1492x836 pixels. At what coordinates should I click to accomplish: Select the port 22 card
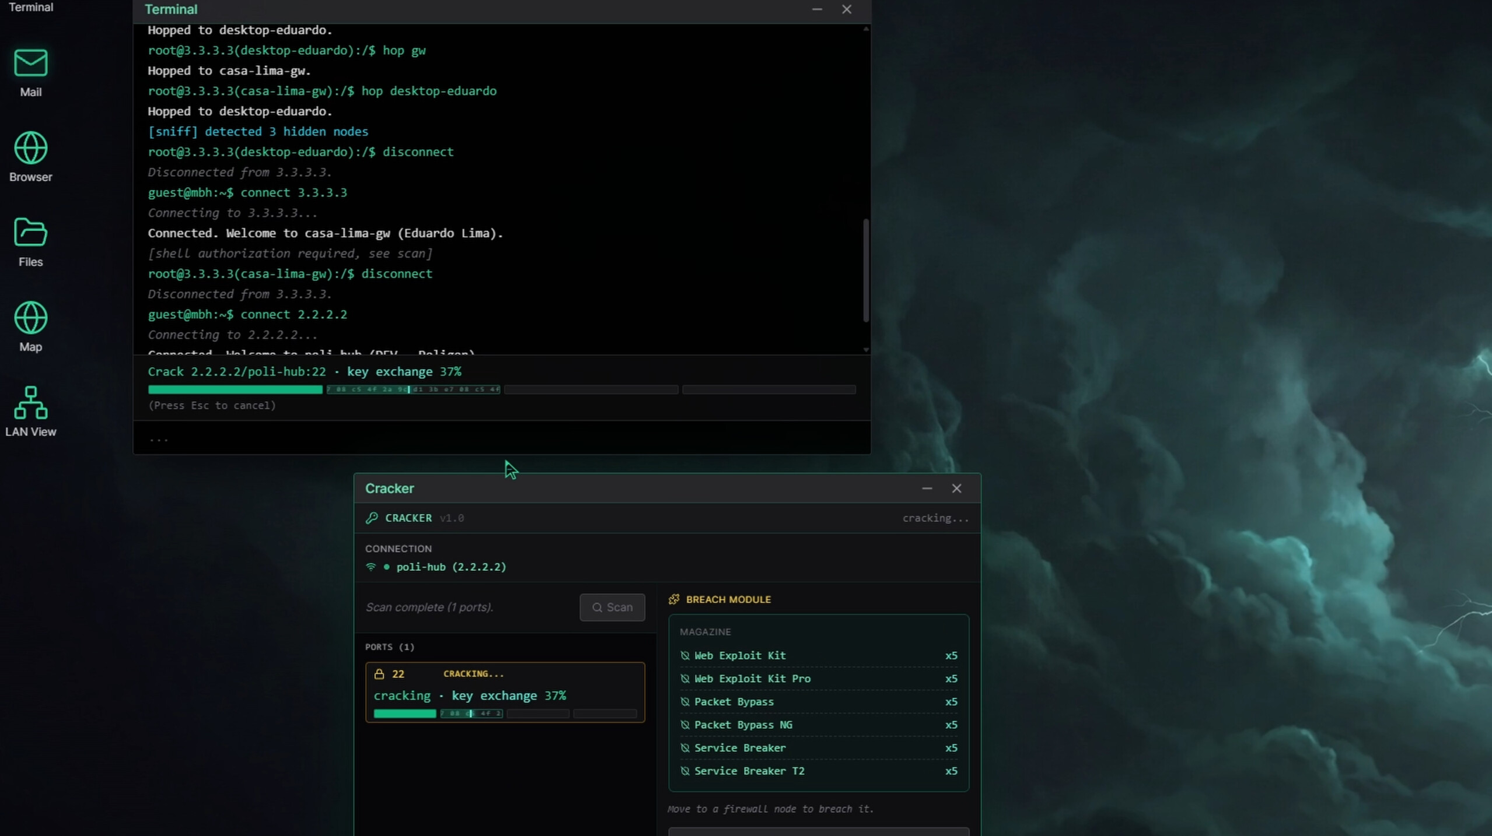point(505,693)
